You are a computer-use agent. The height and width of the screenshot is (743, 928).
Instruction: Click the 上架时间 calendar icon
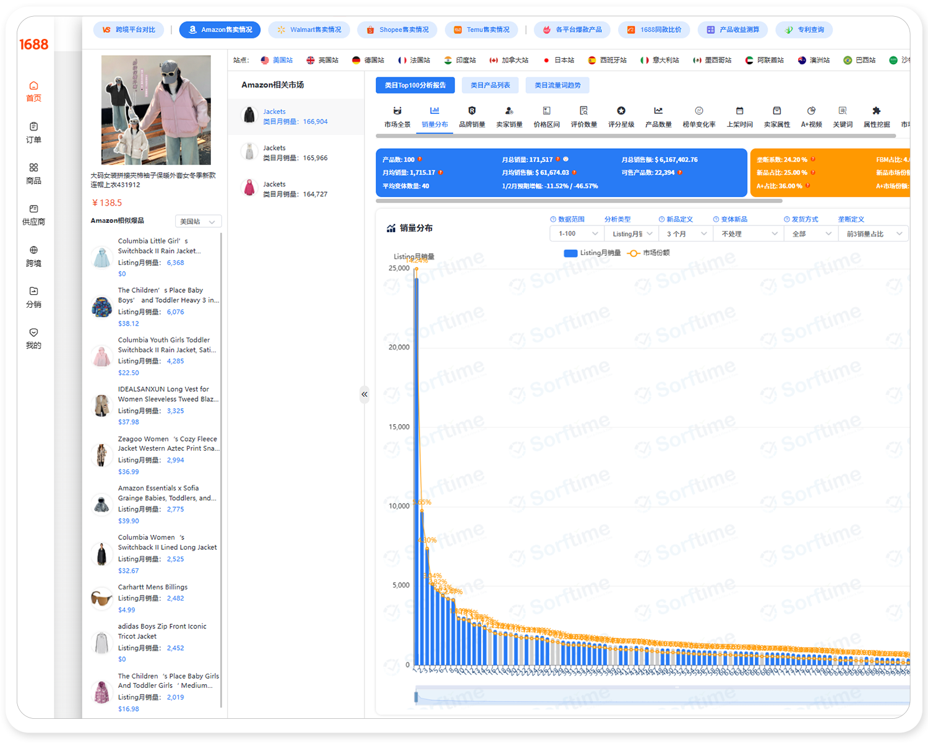point(739,111)
